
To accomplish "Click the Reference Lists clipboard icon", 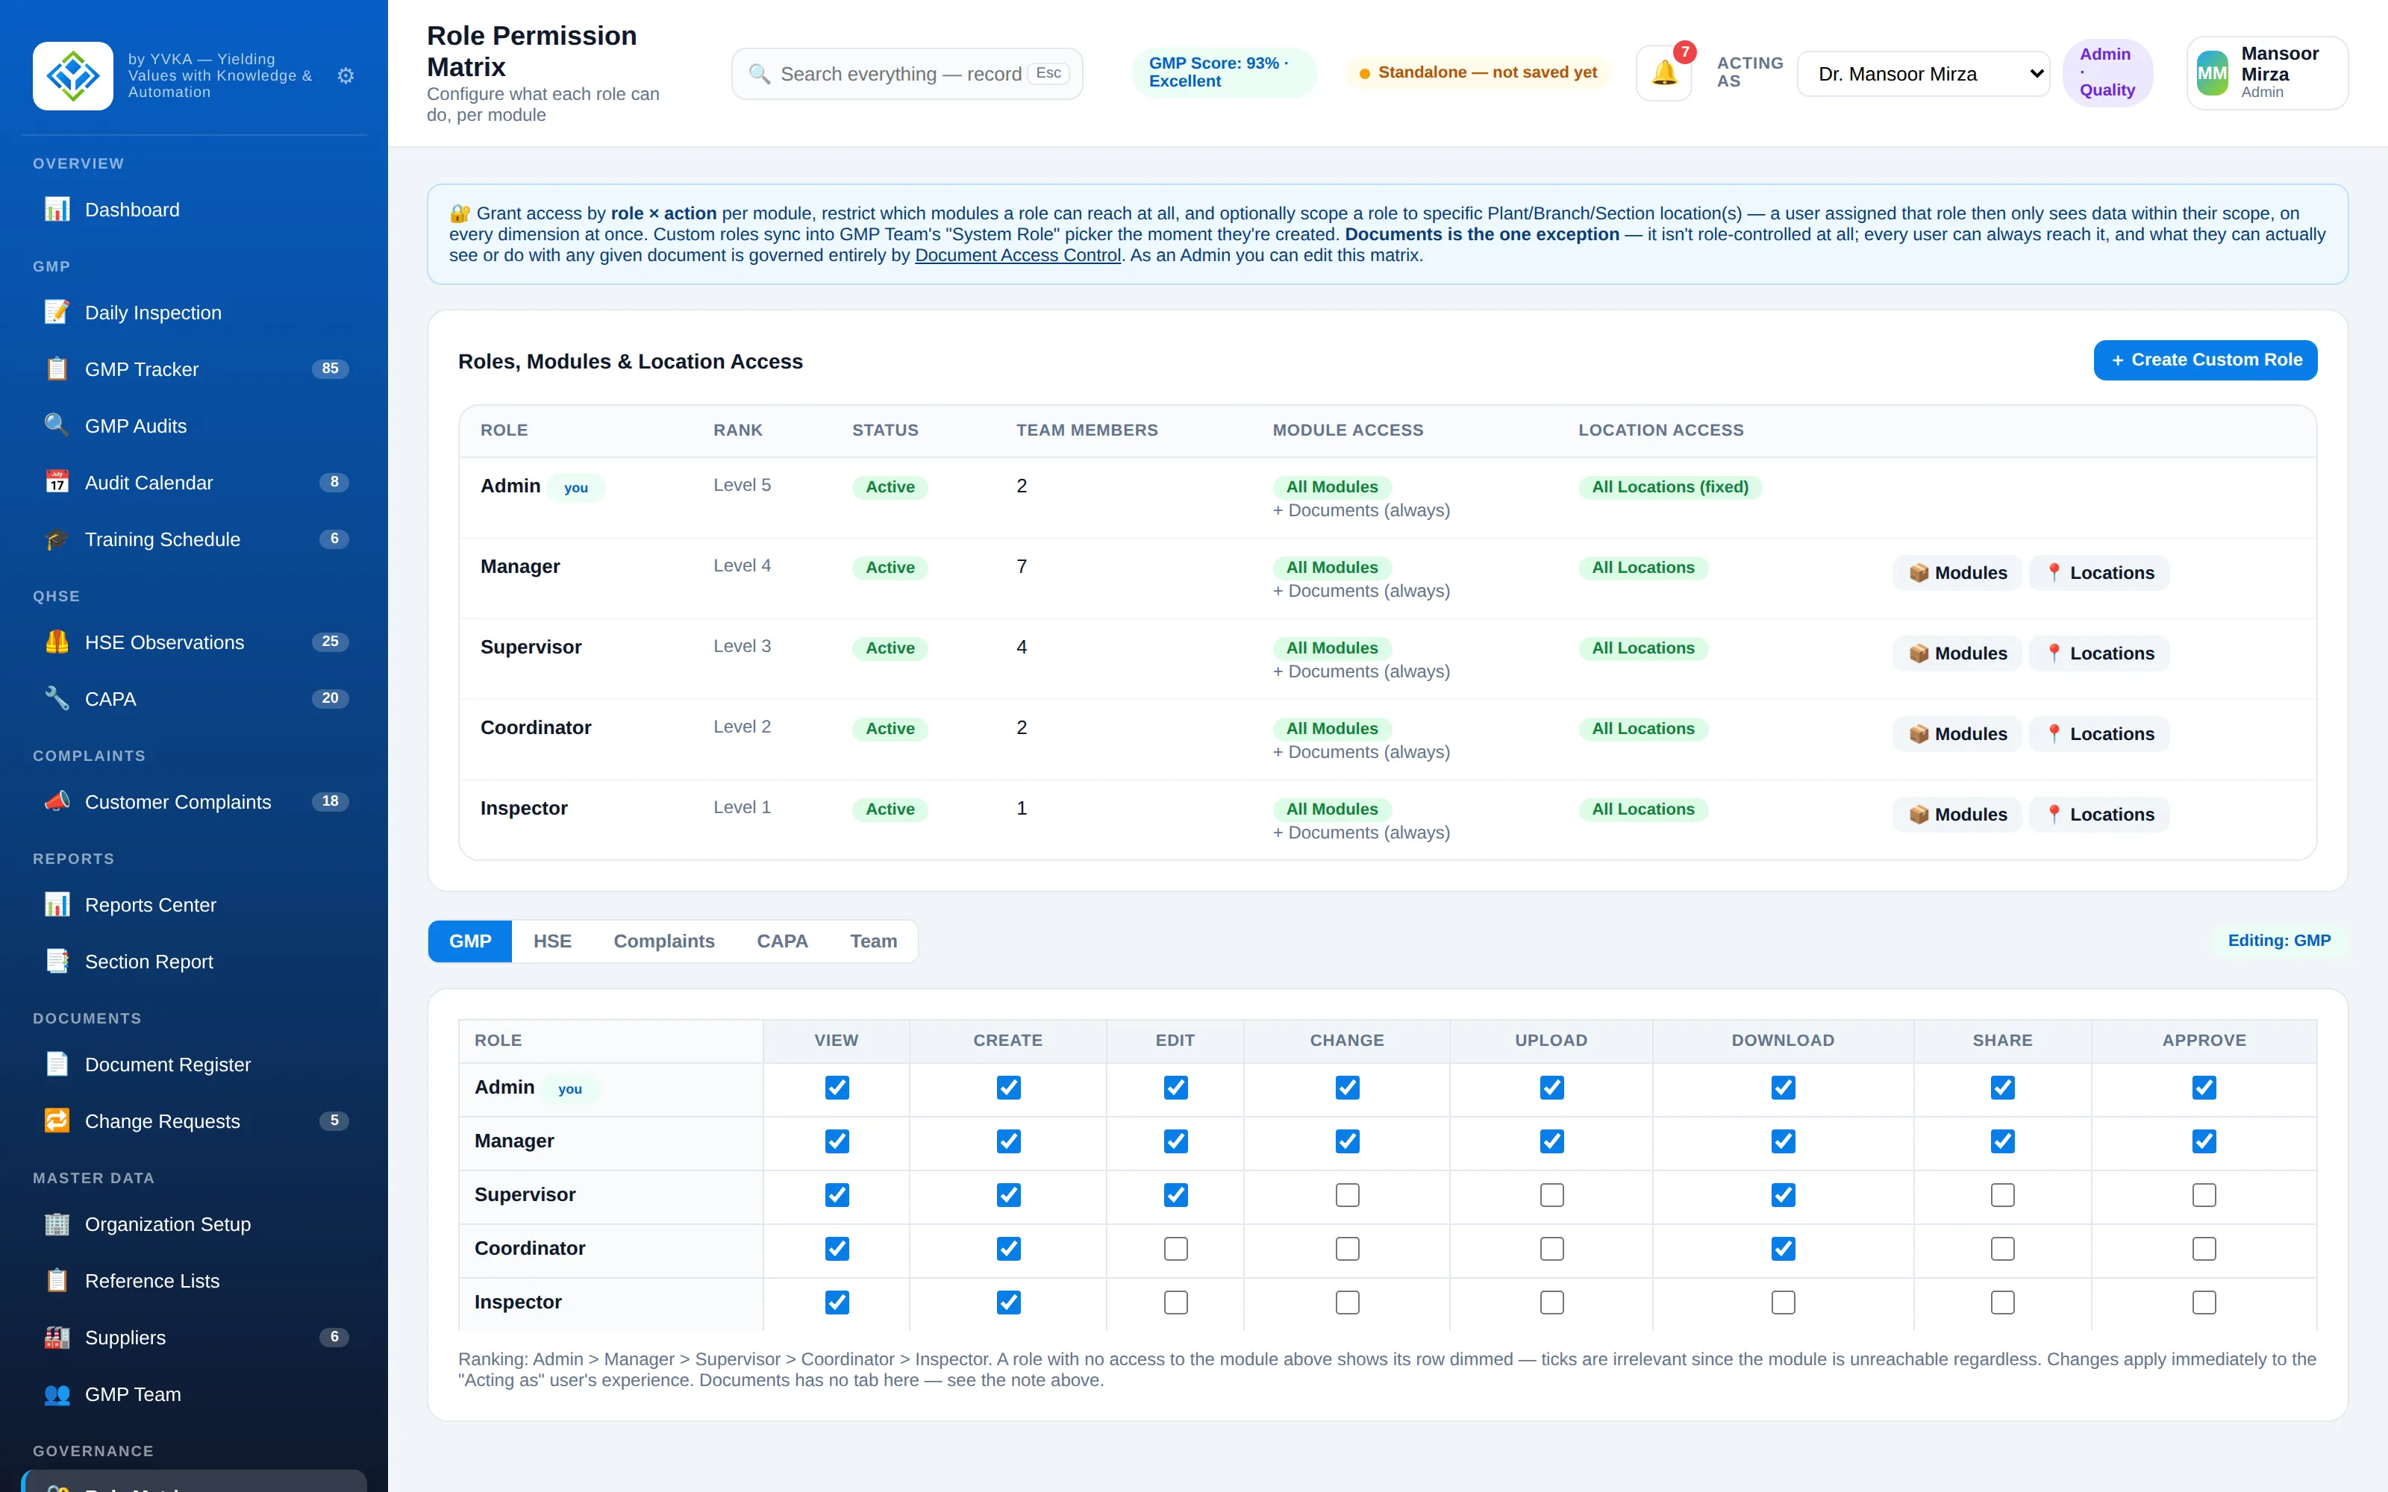I will (57, 1281).
